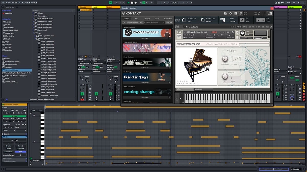Switch to the Database tab in Kontakt
The height and width of the screenshot is (172, 307).
pyautogui.click(x=147, y=19)
